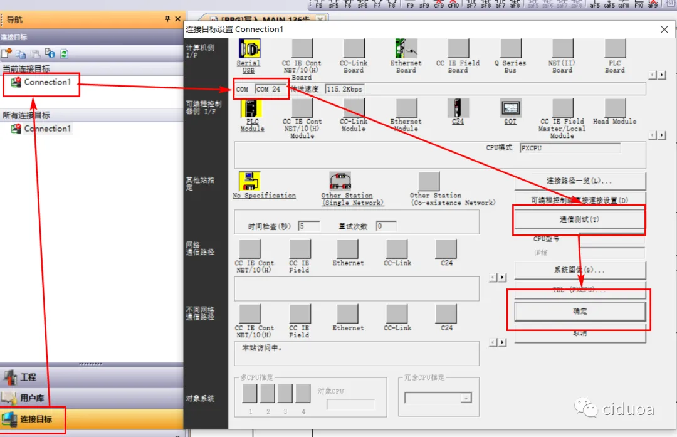Click the green refresh-style icon in navigation toolbar

(x=65, y=53)
